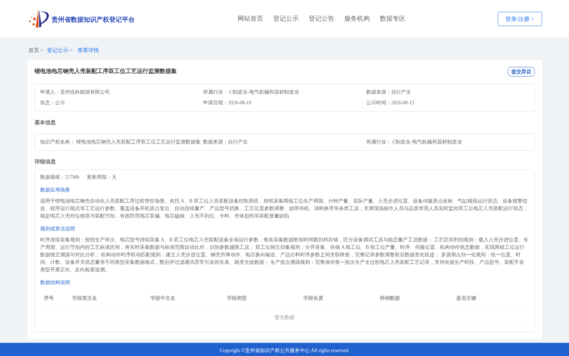Click the 暂无数据 empty table message
Viewport: 569px width, 356px height.
point(284,317)
